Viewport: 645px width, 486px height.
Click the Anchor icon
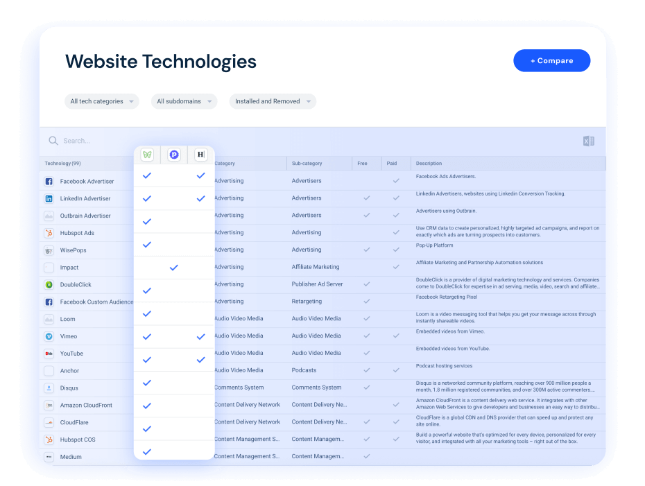pyautogui.click(x=49, y=371)
